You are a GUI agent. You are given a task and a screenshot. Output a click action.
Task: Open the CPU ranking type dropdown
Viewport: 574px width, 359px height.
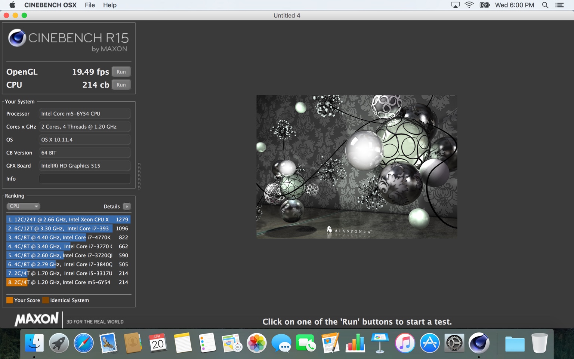click(23, 206)
